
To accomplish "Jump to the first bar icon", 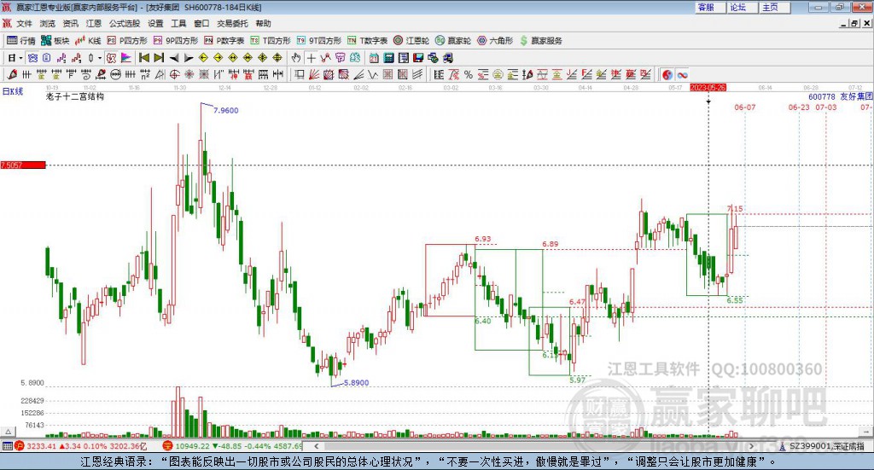I will coord(143,58).
